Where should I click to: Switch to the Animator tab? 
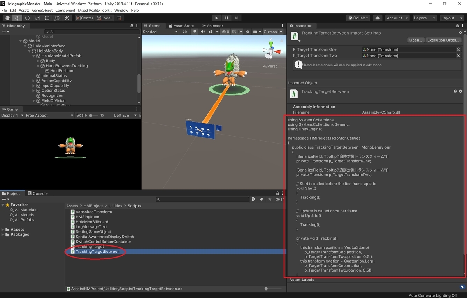click(x=212, y=26)
